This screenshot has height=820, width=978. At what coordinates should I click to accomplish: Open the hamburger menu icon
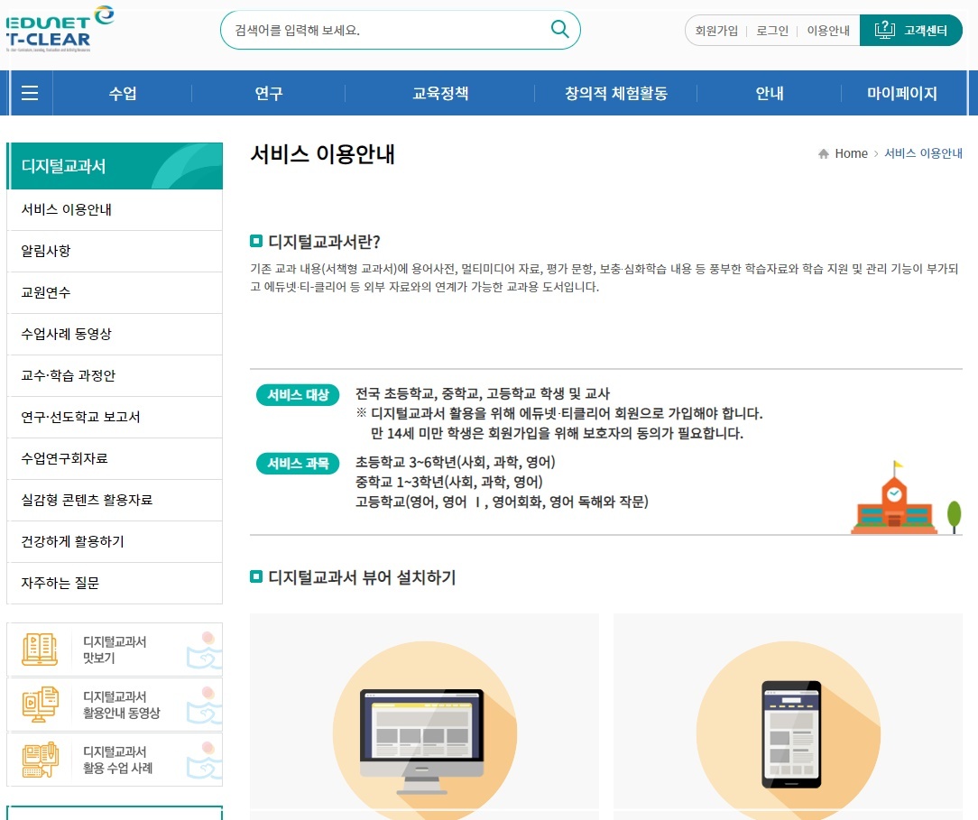[30, 93]
